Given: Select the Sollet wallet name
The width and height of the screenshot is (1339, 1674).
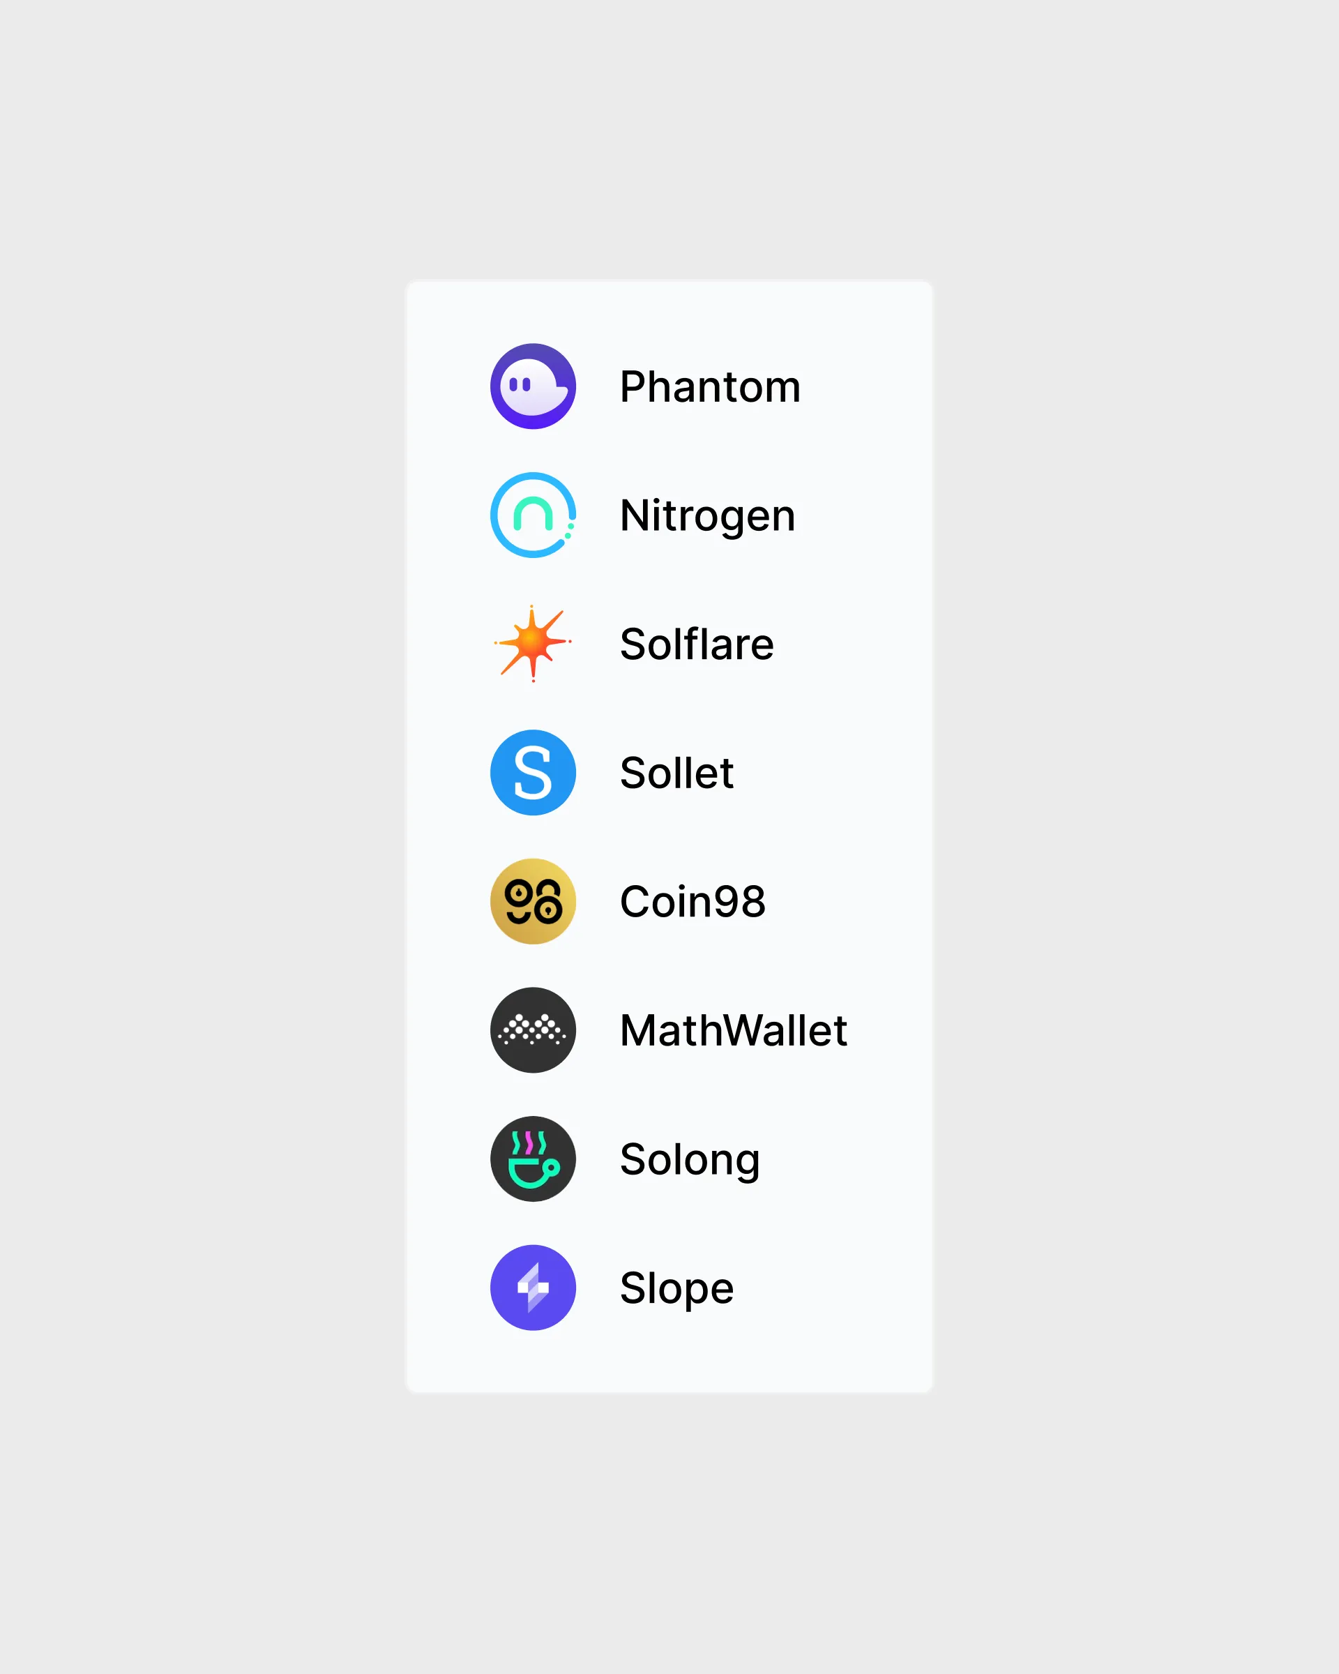Looking at the screenshot, I should (676, 774).
